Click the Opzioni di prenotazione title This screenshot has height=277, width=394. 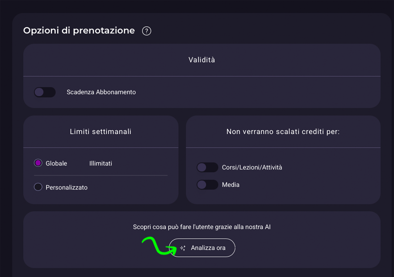click(79, 31)
